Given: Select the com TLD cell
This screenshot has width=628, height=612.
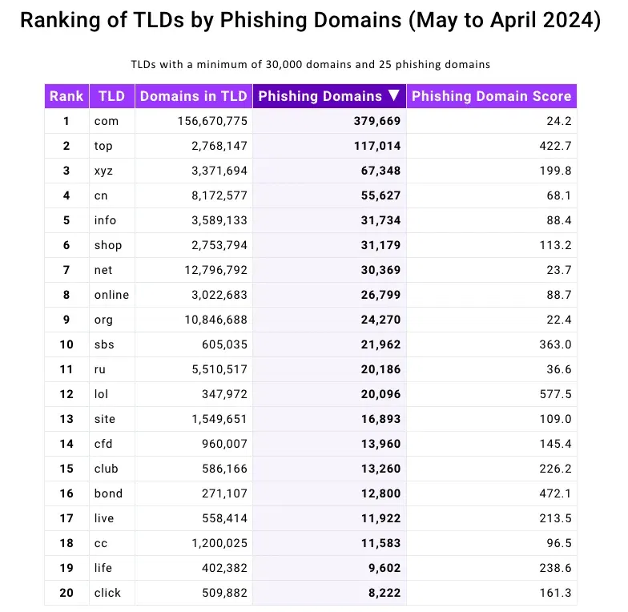Looking at the screenshot, I should tap(106, 121).
